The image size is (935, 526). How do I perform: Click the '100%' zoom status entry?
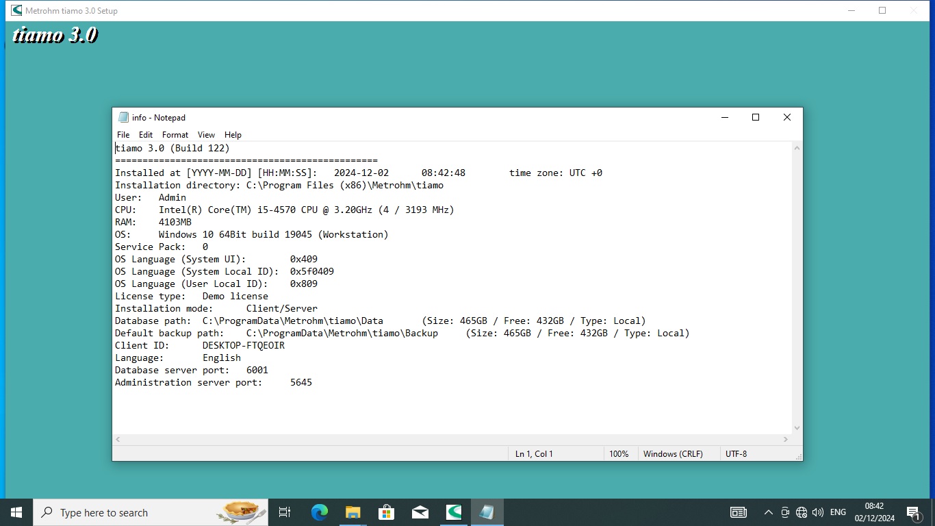pos(619,453)
